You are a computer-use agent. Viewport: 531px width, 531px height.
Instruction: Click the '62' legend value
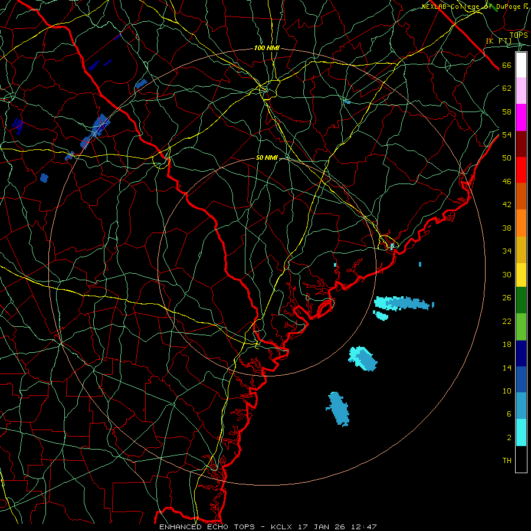point(507,88)
